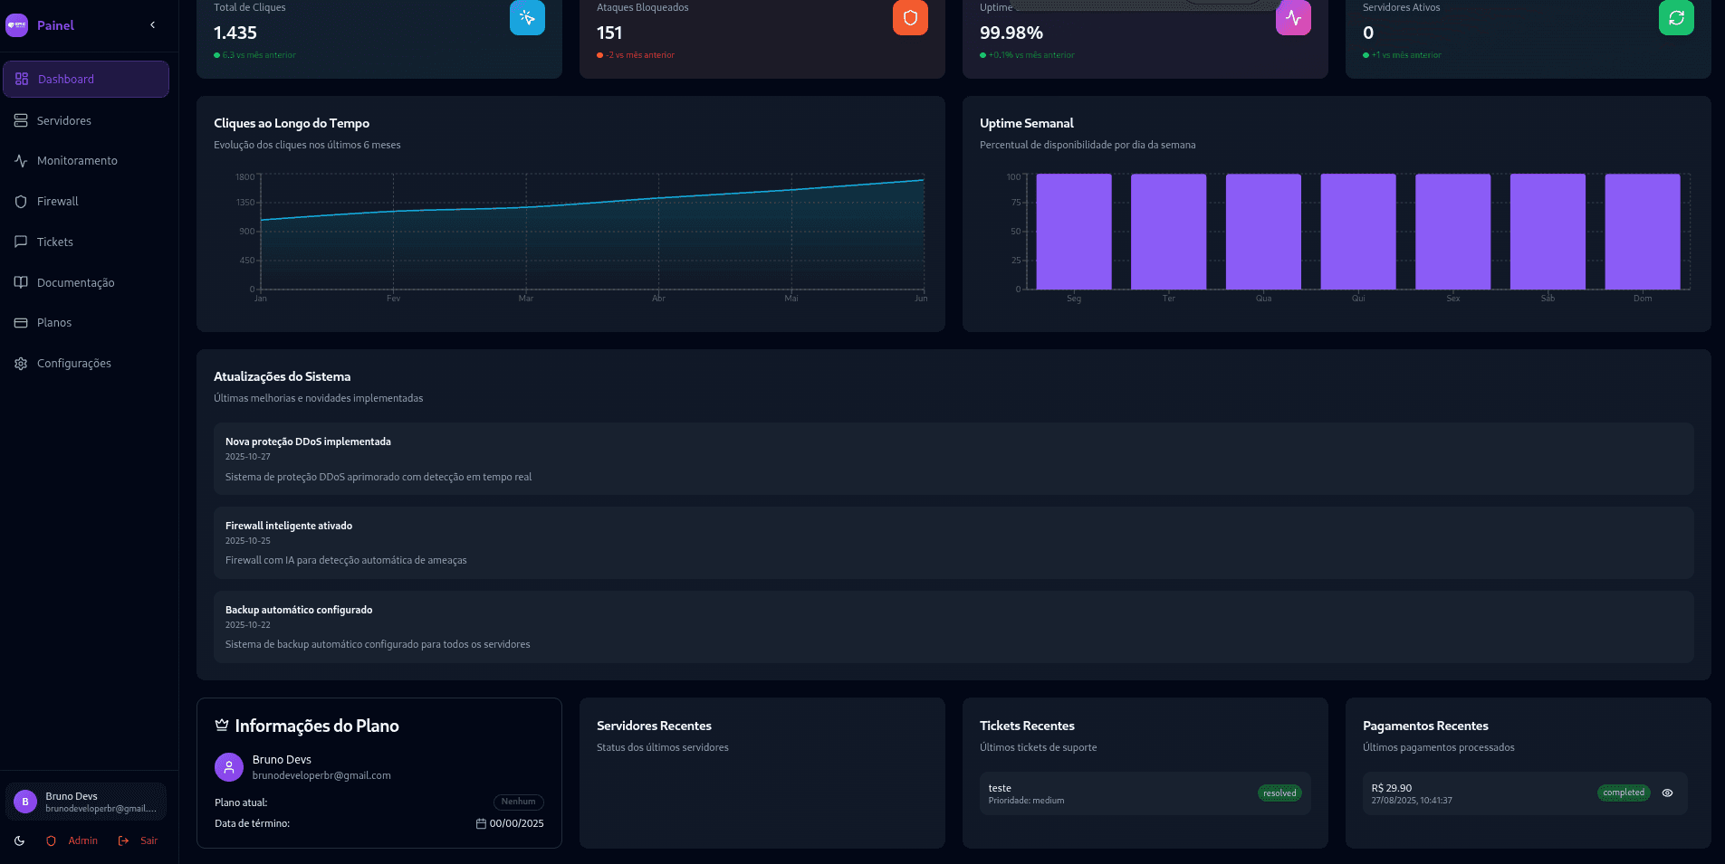Click the Documentação book icon
This screenshot has width=1725, height=864.
point(21,282)
